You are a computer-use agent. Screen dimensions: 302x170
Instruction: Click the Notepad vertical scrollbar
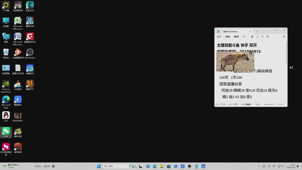click(x=286, y=53)
